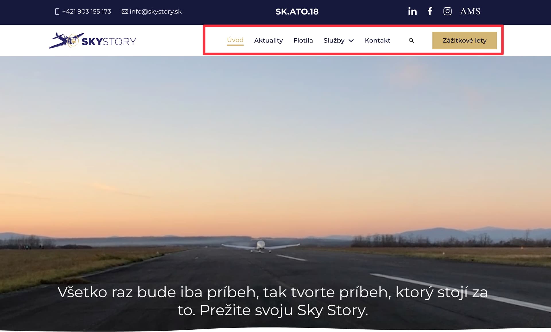
Task: Click the airplane in the runway video
Action: (261, 246)
